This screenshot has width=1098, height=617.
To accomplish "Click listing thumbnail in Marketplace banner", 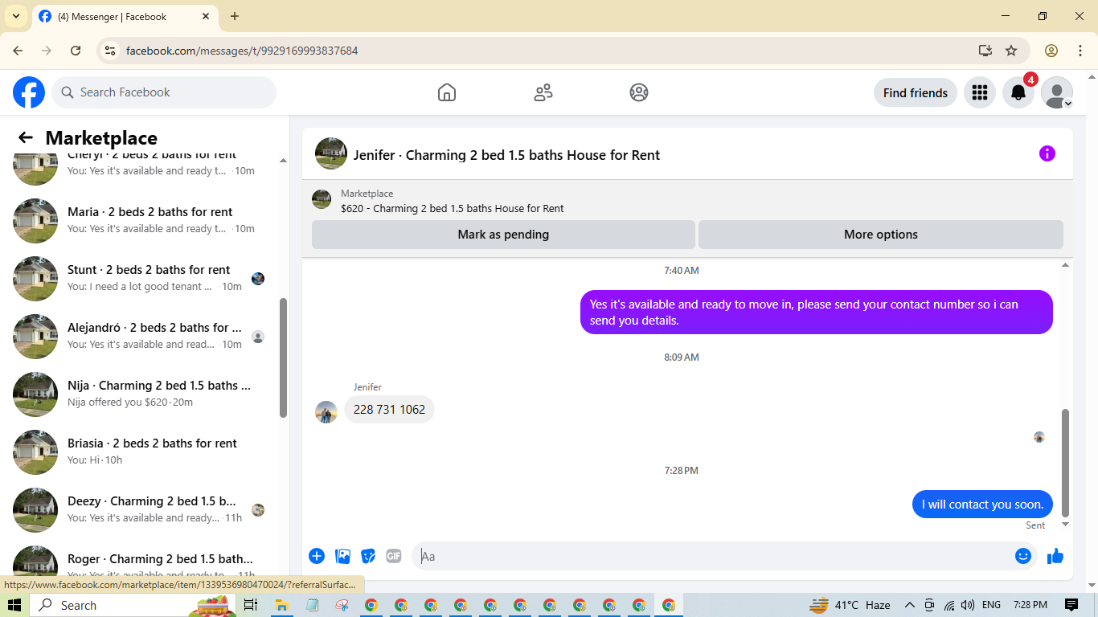I will [322, 200].
